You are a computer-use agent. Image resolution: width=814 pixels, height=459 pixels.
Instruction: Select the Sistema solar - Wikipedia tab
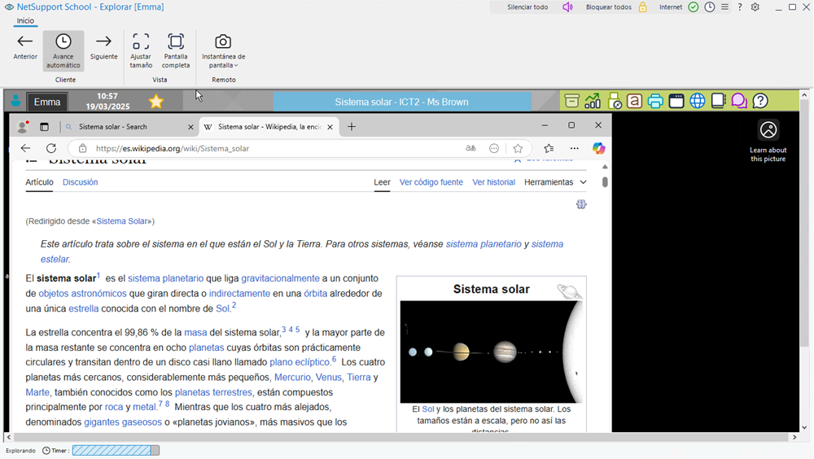click(x=269, y=127)
